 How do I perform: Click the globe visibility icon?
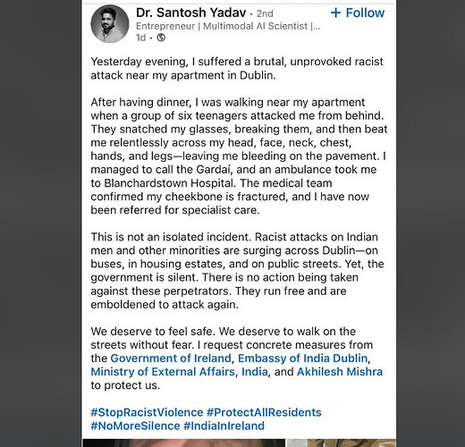[x=161, y=38]
